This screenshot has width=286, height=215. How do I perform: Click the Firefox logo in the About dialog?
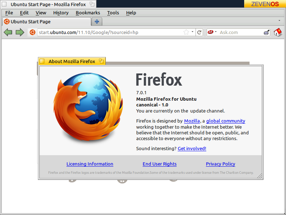tap(88, 107)
